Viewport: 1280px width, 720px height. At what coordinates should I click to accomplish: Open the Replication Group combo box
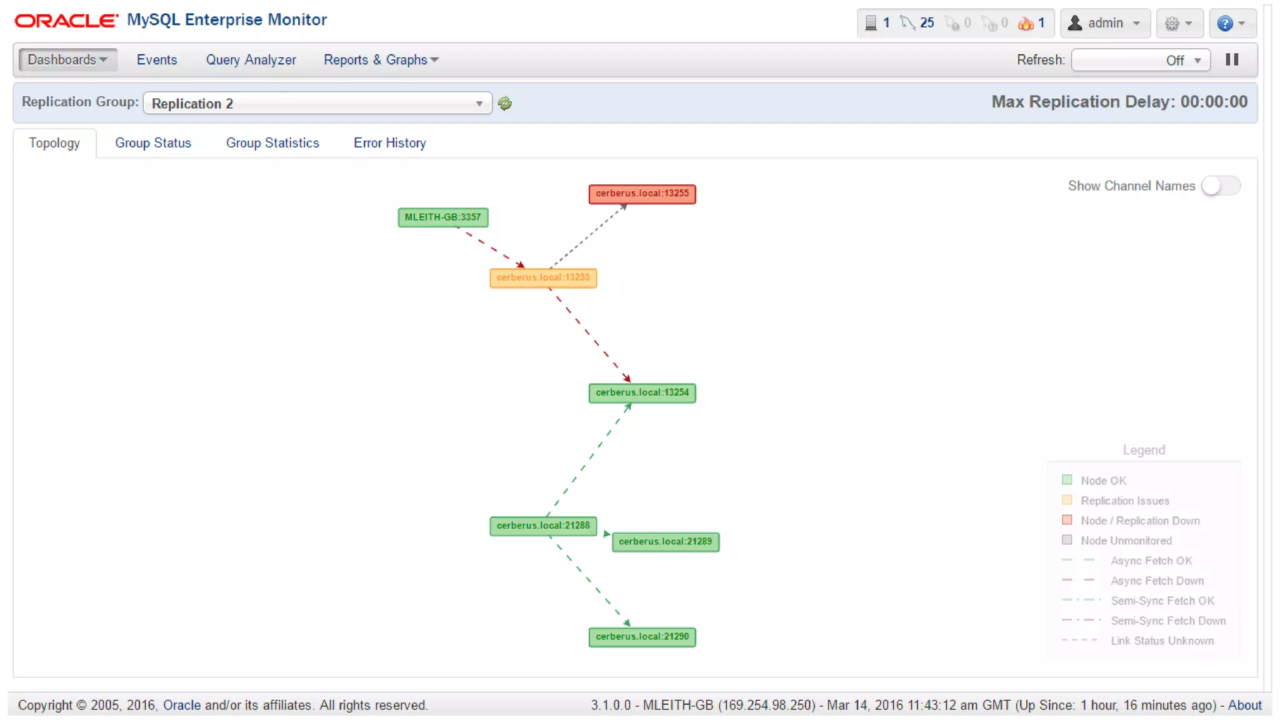pyautogui.click(x=317, y=103)
